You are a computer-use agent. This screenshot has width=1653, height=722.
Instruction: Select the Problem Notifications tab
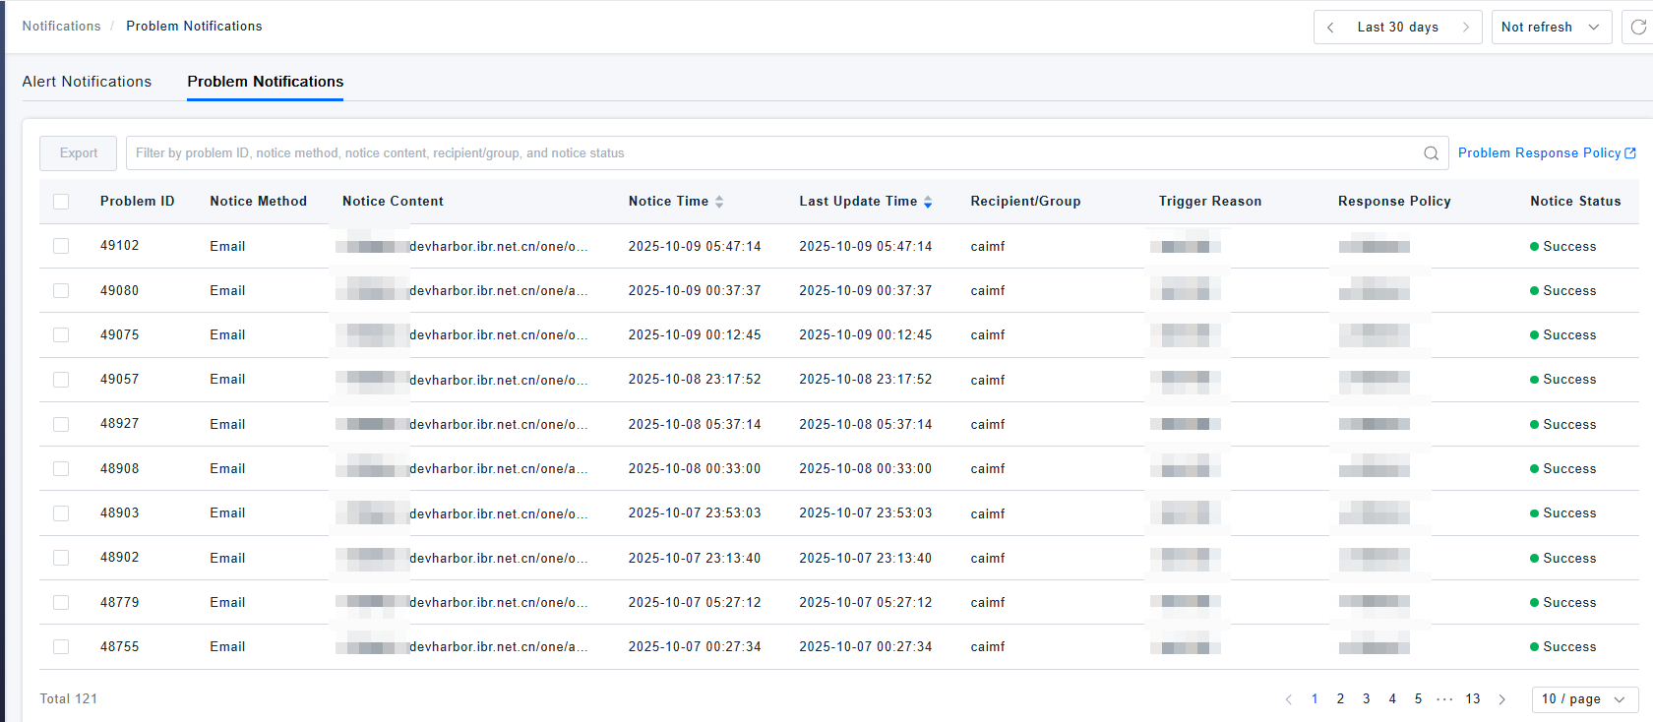point(266,82)
